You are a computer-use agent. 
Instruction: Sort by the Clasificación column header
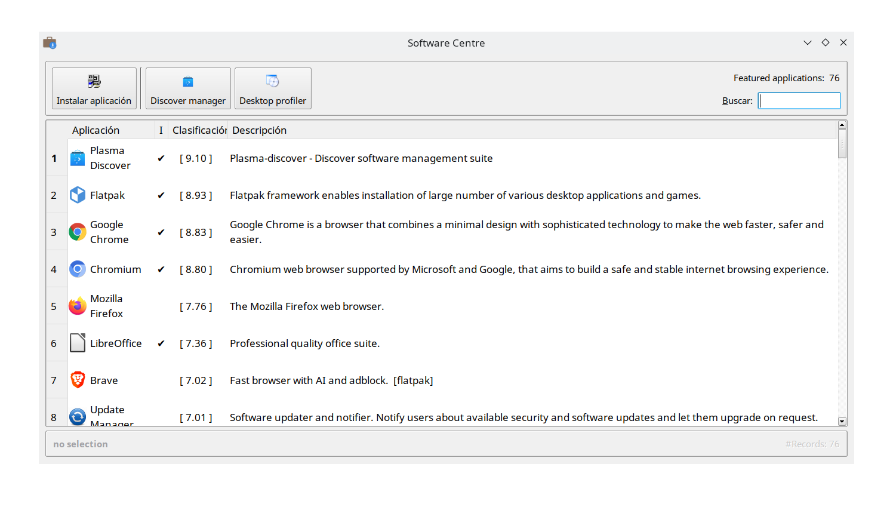tap(198, 130)
